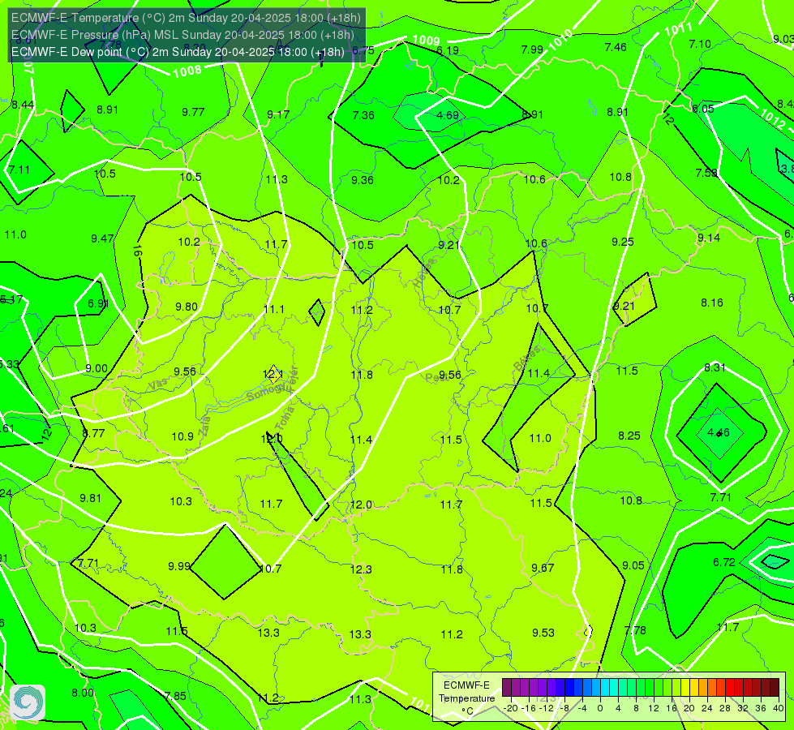Click the 12.3 temperature value
The height and width of the screenshot is (730, 794).
[x=361, y=570]
